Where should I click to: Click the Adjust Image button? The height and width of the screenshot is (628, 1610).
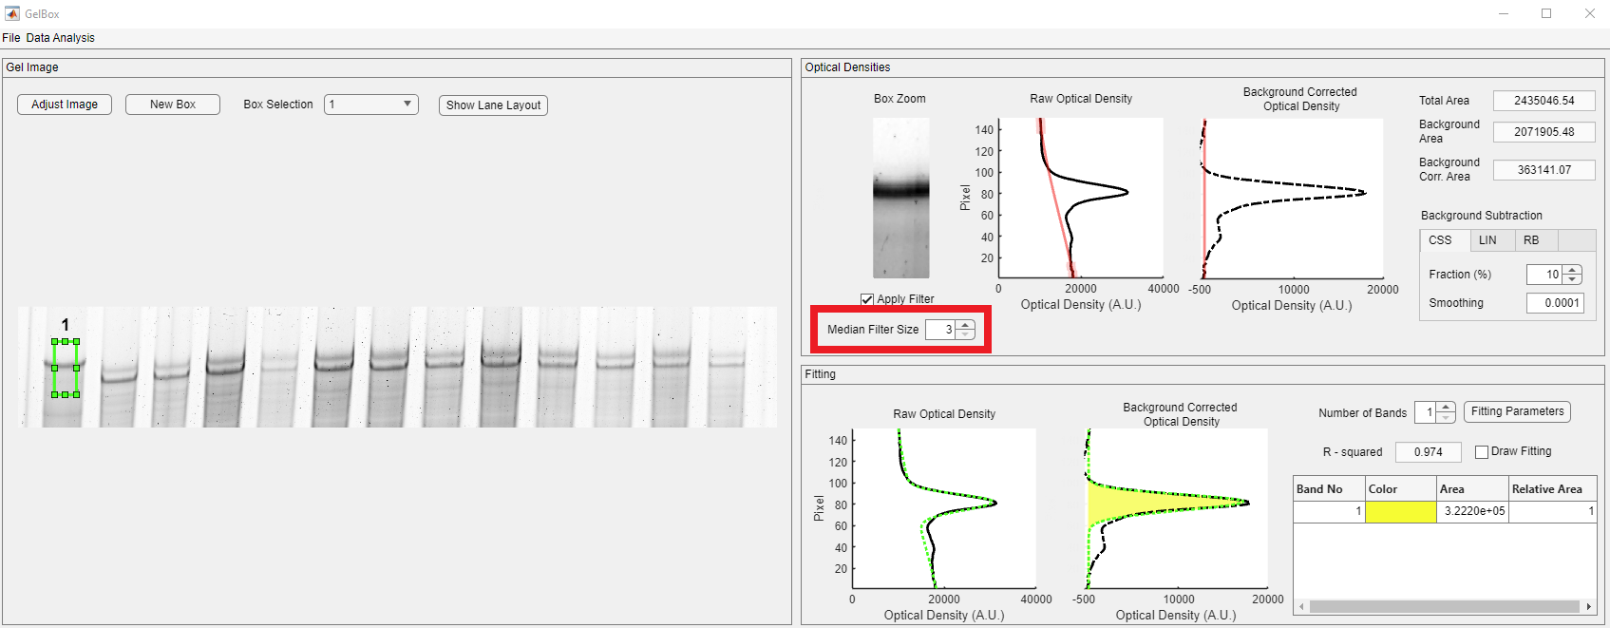pos(65,105)
